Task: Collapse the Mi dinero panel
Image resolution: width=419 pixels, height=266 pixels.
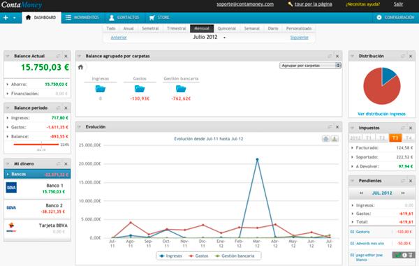Action: pos(8,163)
